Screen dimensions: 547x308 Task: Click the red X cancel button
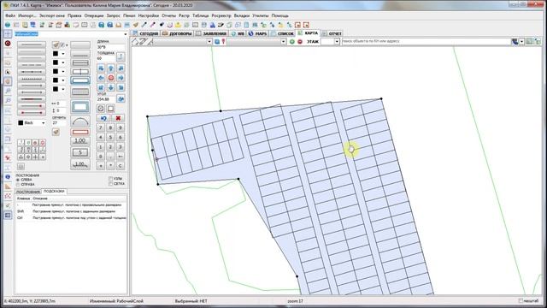pos(118,118)
